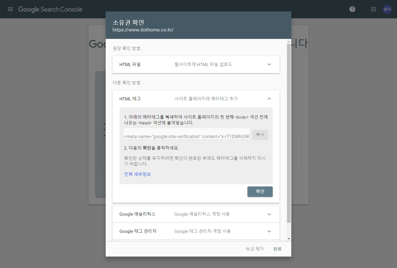Image resolution: width=397 pixels, height=268 pixels.
Task: Click 속성 제거 to remove property
Action: click(x=255, y=249)
